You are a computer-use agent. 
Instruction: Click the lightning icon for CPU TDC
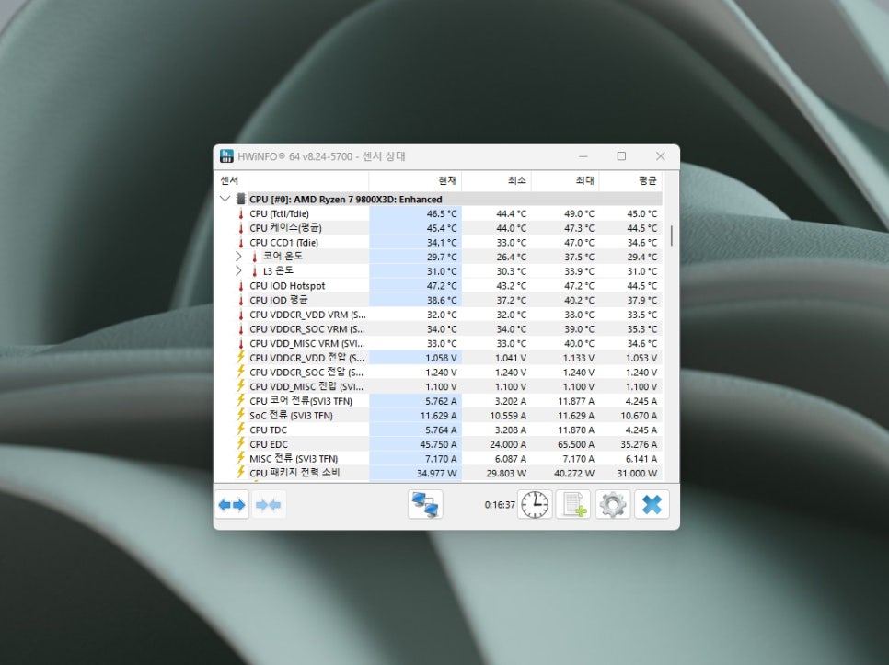[241, 430]
